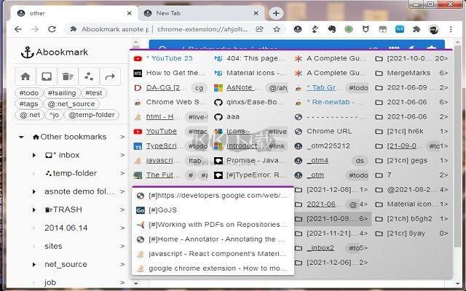Reload the page with the refresh icon

[x=52, y=29]
